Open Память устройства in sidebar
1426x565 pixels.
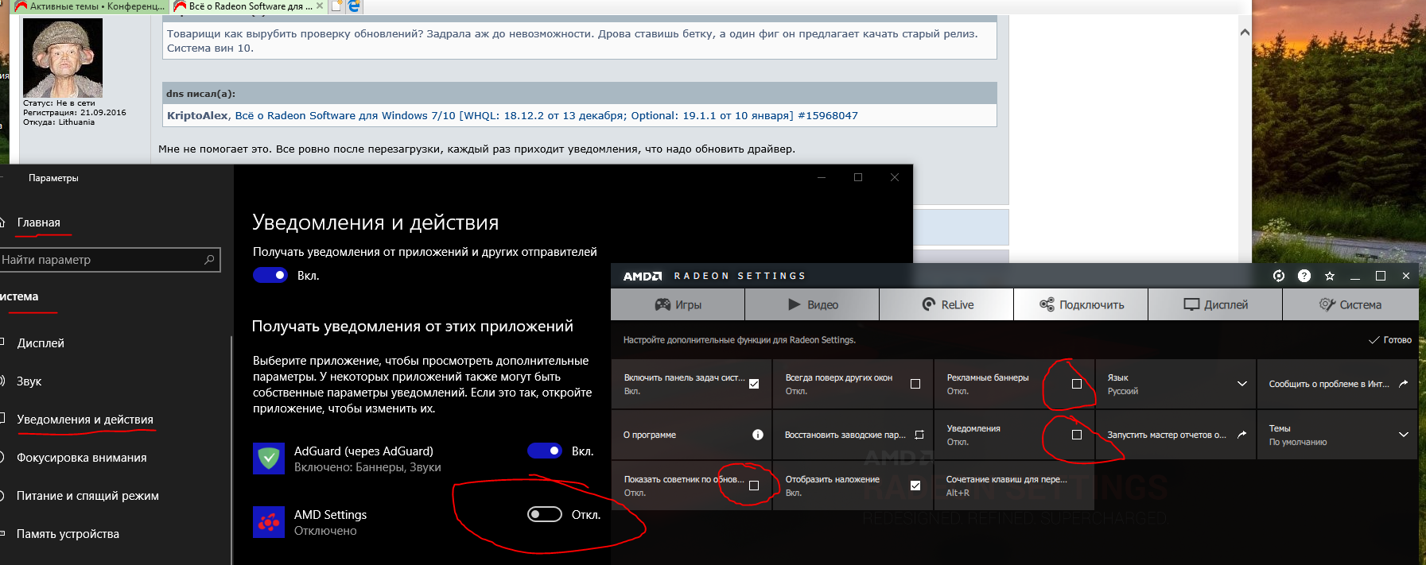(x=68, y=534)
